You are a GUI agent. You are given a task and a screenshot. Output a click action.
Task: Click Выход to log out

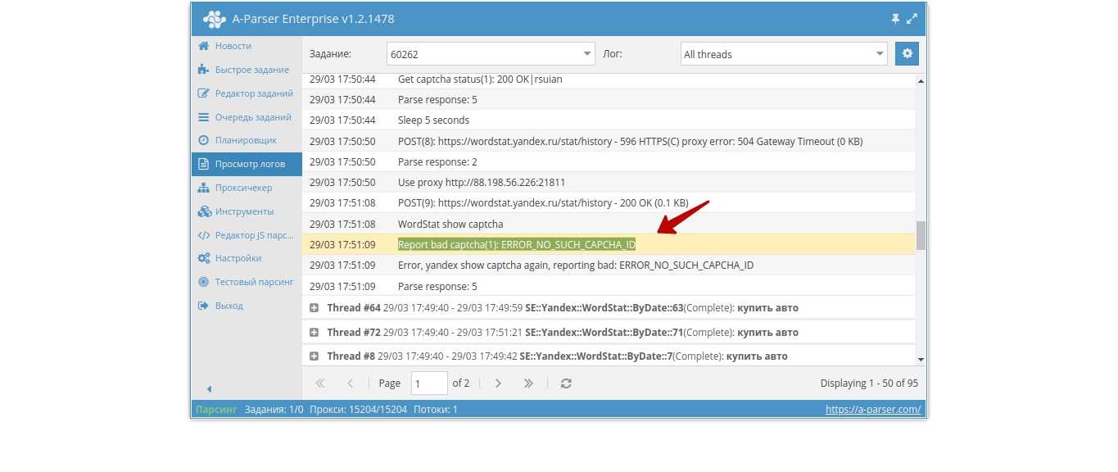pyautogui.click(x=229, y=306)
